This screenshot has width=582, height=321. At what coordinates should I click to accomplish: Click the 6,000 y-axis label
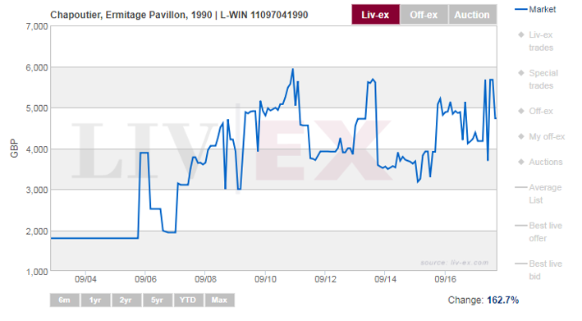tap(37, 67)
